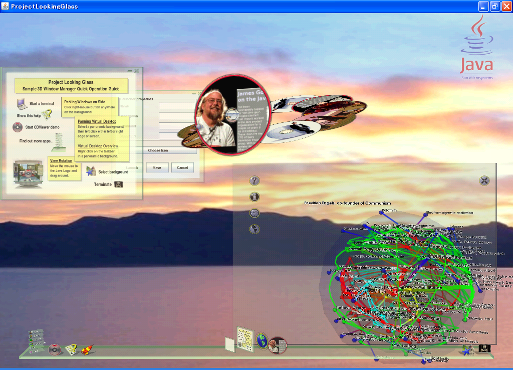Image resolution: width=513 pixels, height=370 pixels.
Task: Click the monitor image in the help guide
Action: (28, 173)
